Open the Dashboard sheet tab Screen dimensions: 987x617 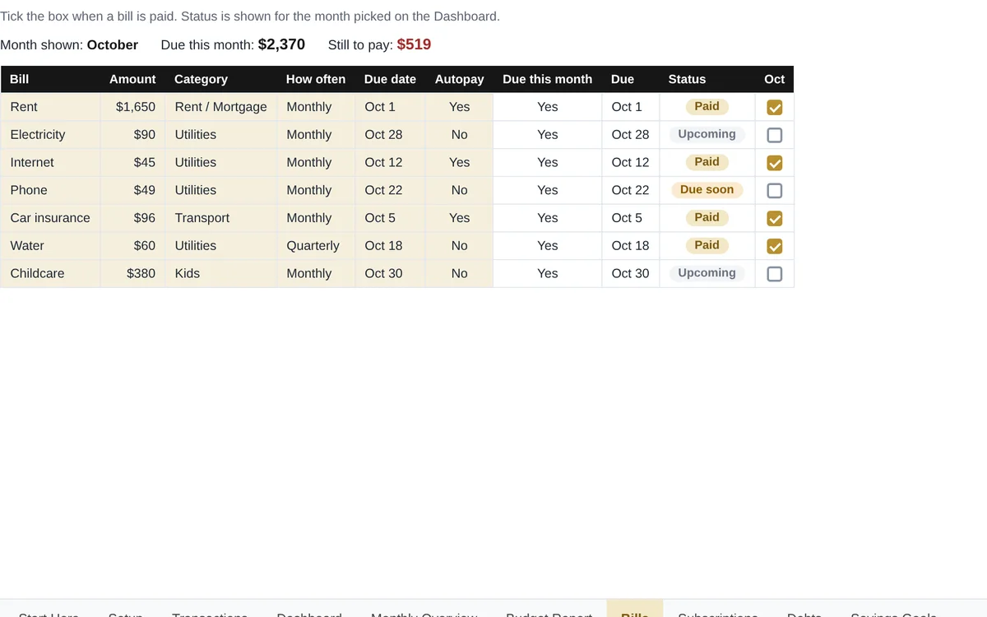pos(309,610)
